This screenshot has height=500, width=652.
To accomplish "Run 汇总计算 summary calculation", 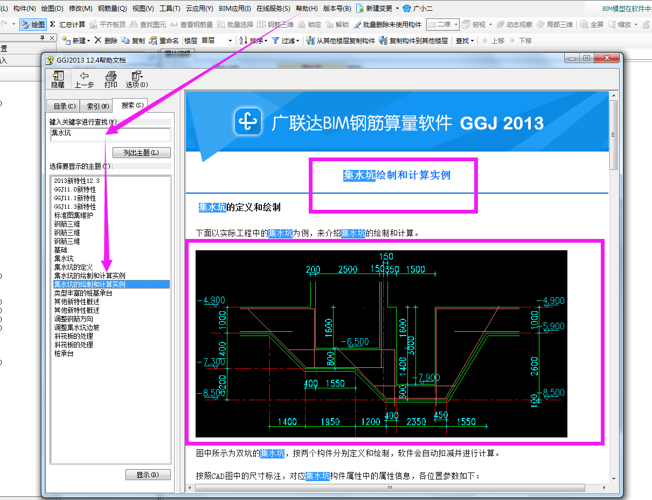I will click(67, 25).
